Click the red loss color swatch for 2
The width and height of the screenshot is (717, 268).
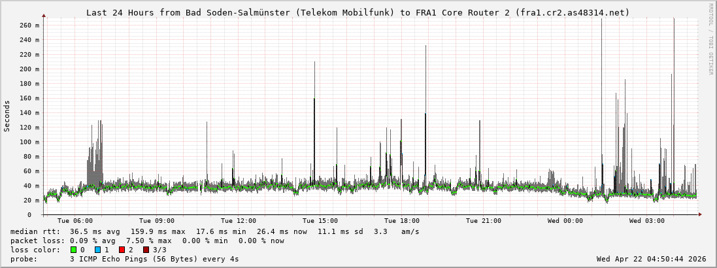click(x=122, y=250)
